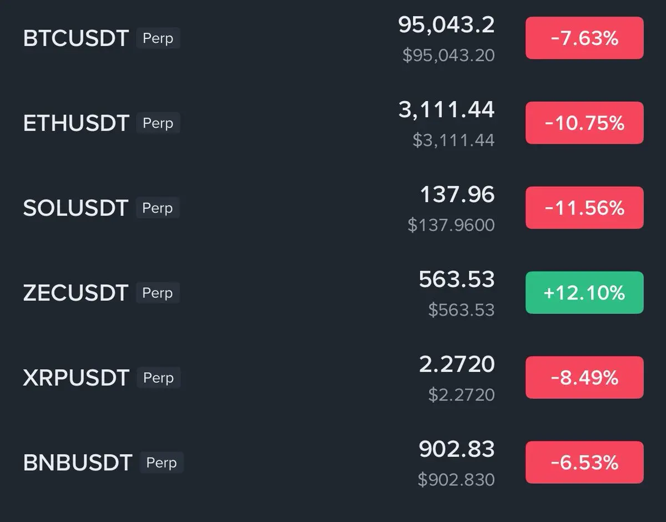The image size is (666, 522).
Task: Open the BTCUSDT perpetual pair
Action: [x=75, y=39]
